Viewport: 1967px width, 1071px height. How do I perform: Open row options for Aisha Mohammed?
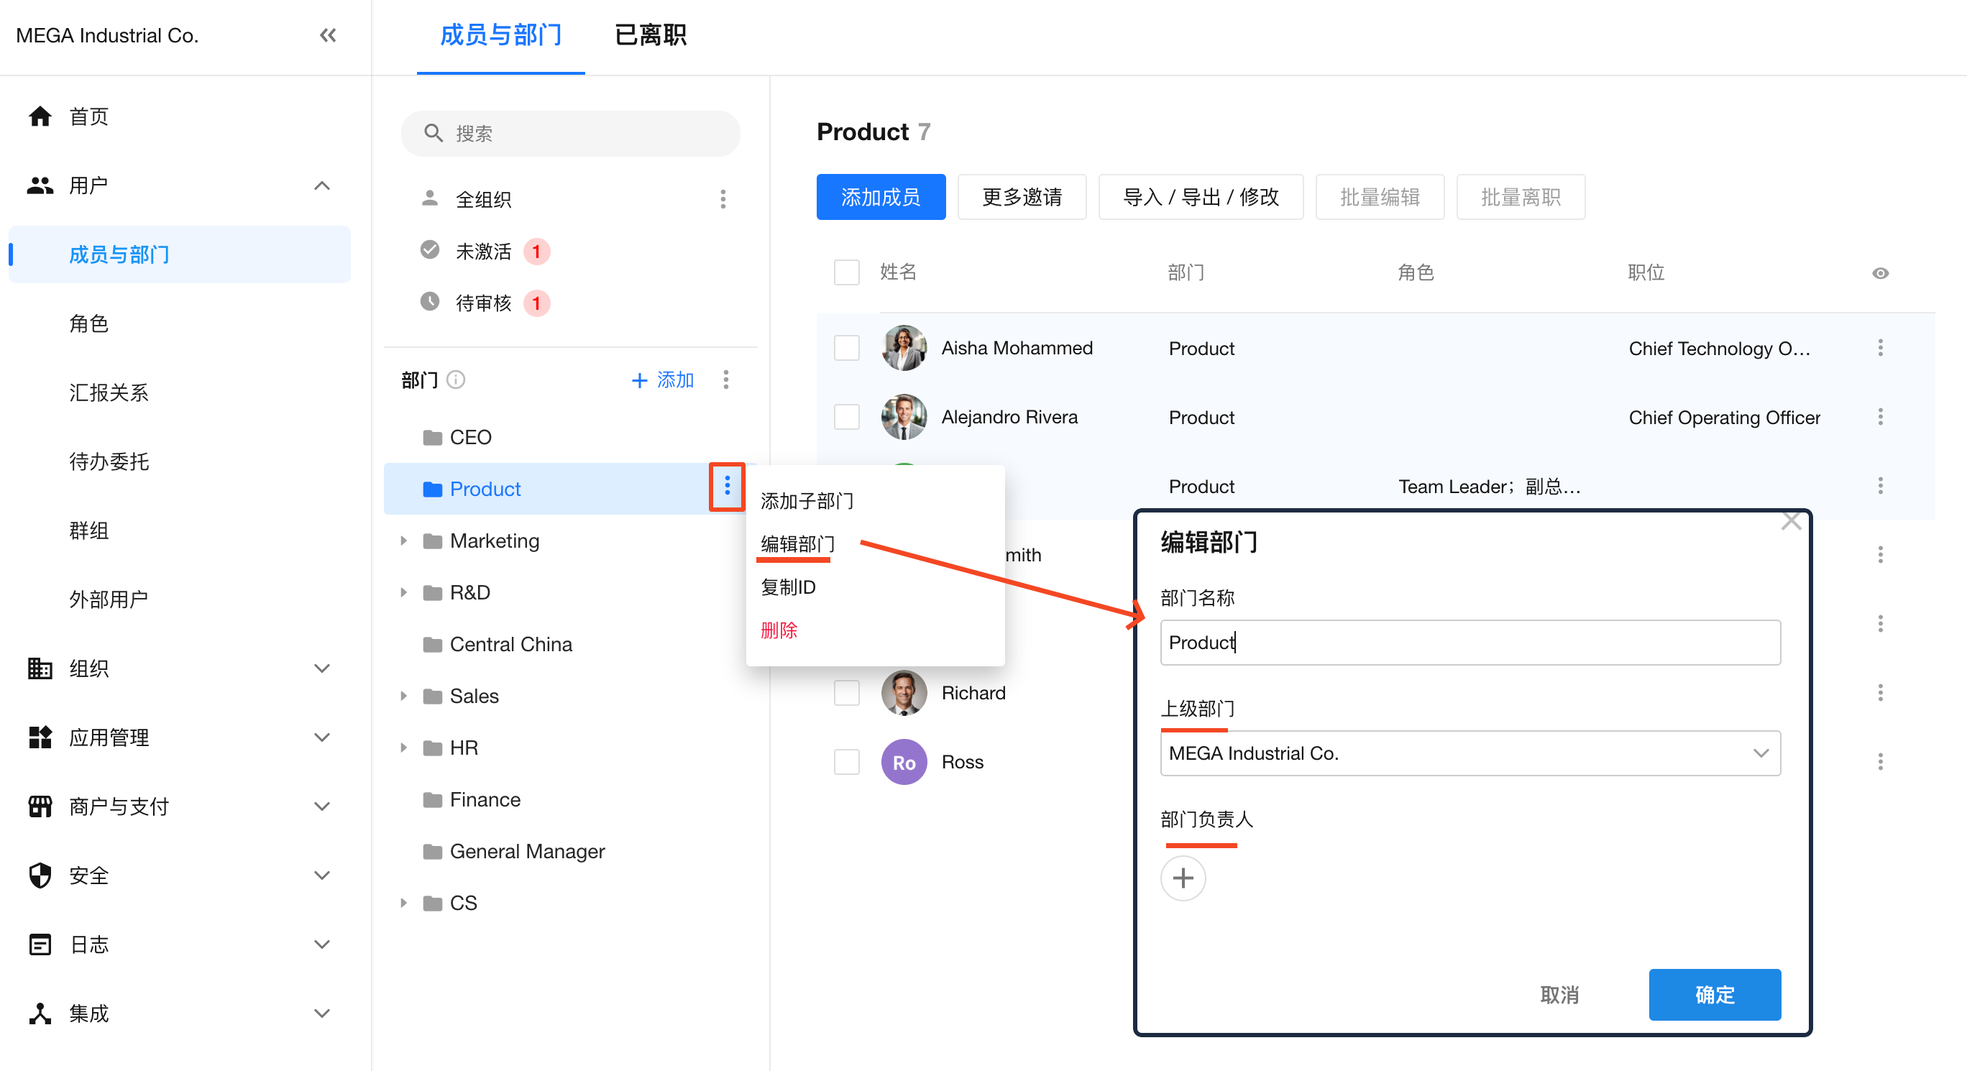(x=1880, y=348)
